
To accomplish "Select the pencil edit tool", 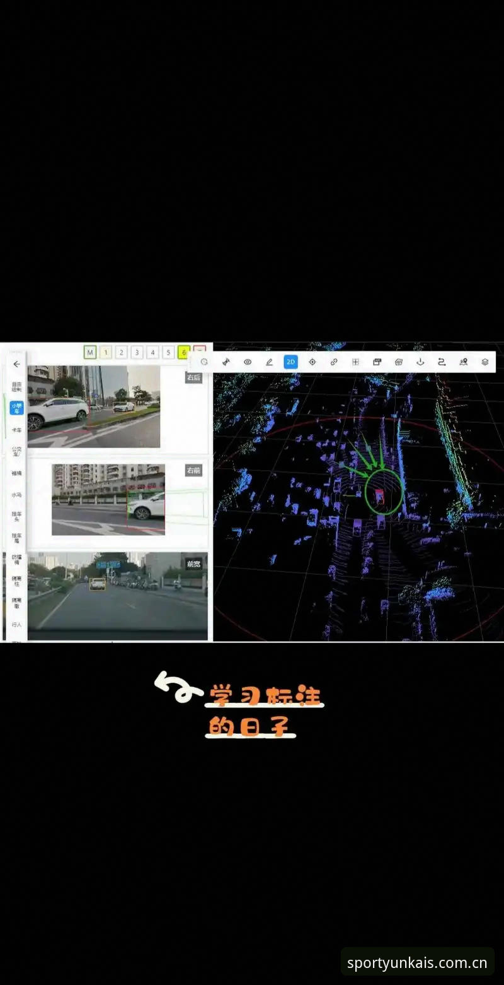I will 269,362.
